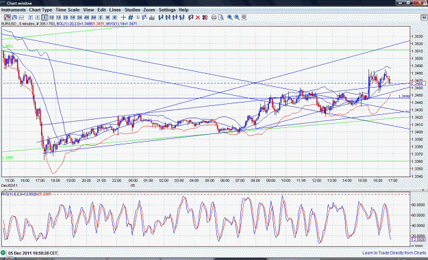
Task: Click the zoom in magnifier
Action: pyautogui.click(x=230, y=18)
